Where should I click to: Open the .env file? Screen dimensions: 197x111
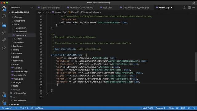tap(15, 97)
